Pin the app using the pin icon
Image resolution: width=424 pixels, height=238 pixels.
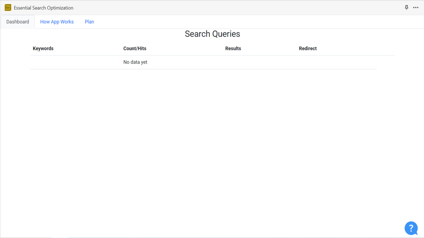(406, 8)
